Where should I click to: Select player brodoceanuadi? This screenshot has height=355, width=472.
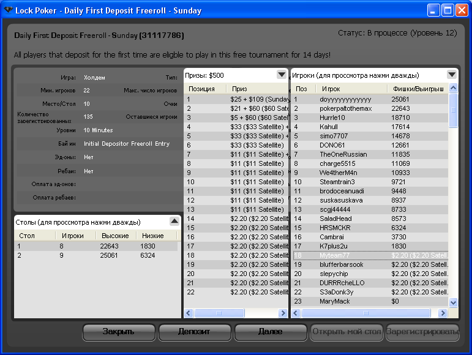pos(370,191)
